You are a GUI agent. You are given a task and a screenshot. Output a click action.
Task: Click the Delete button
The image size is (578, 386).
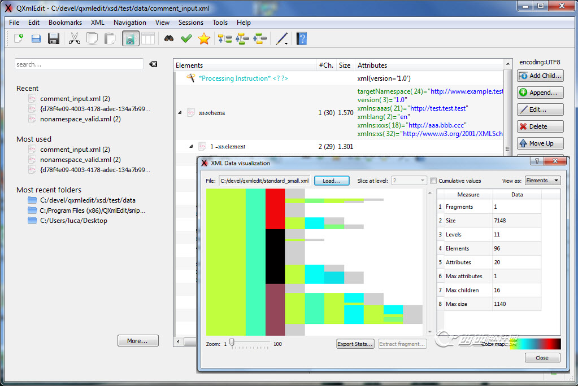coord(540,126)
